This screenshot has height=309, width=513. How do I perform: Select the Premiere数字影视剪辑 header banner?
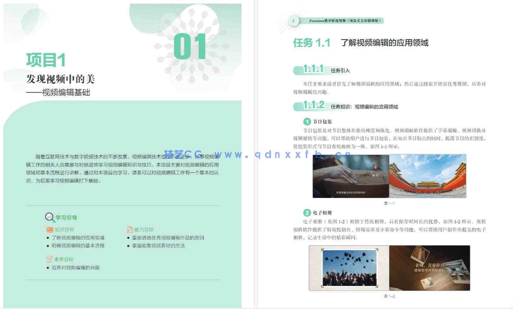344,21
